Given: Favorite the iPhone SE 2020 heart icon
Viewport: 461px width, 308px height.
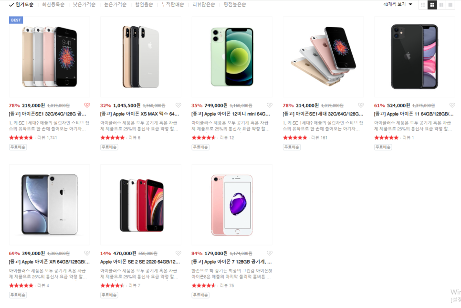Looking at the screenshot, I should point(178,253).
